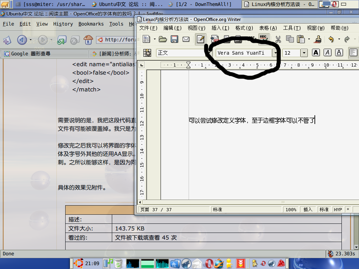Launch the mail client envelope icon
359x269 pixels.
tap(197, 263)
